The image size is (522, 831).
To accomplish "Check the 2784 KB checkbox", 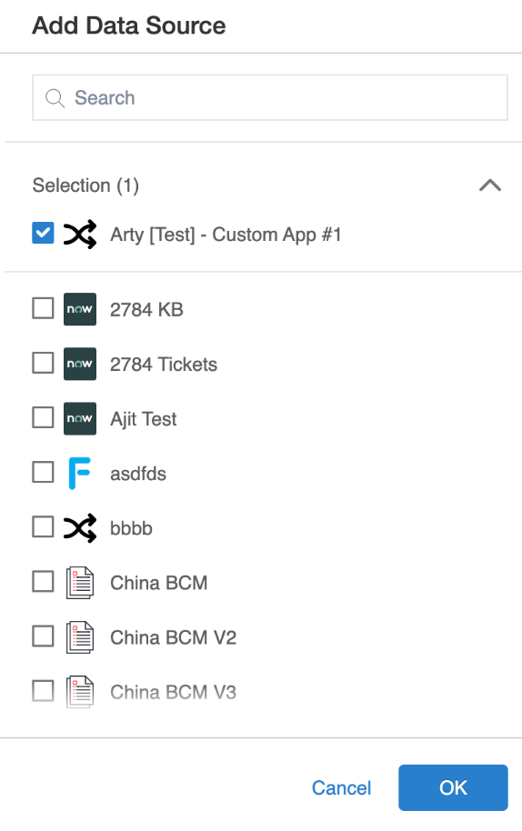I will click(x=43, y=308).
